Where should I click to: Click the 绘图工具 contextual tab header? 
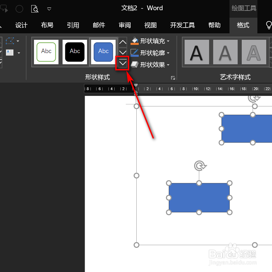click(244, 8)
